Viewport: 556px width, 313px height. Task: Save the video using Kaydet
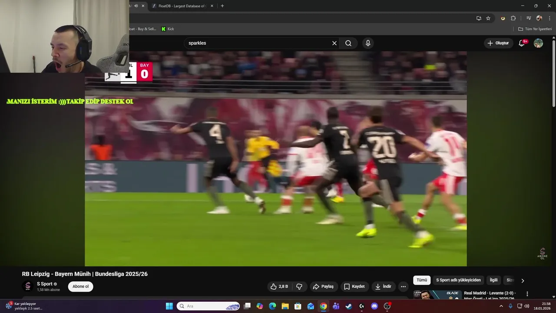pos(354,286)
